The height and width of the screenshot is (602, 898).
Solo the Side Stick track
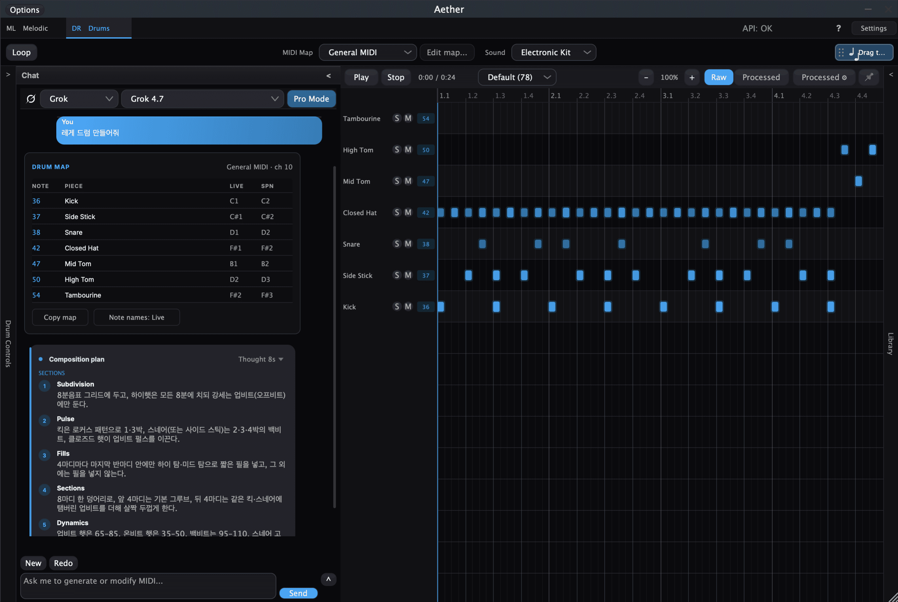397,275
